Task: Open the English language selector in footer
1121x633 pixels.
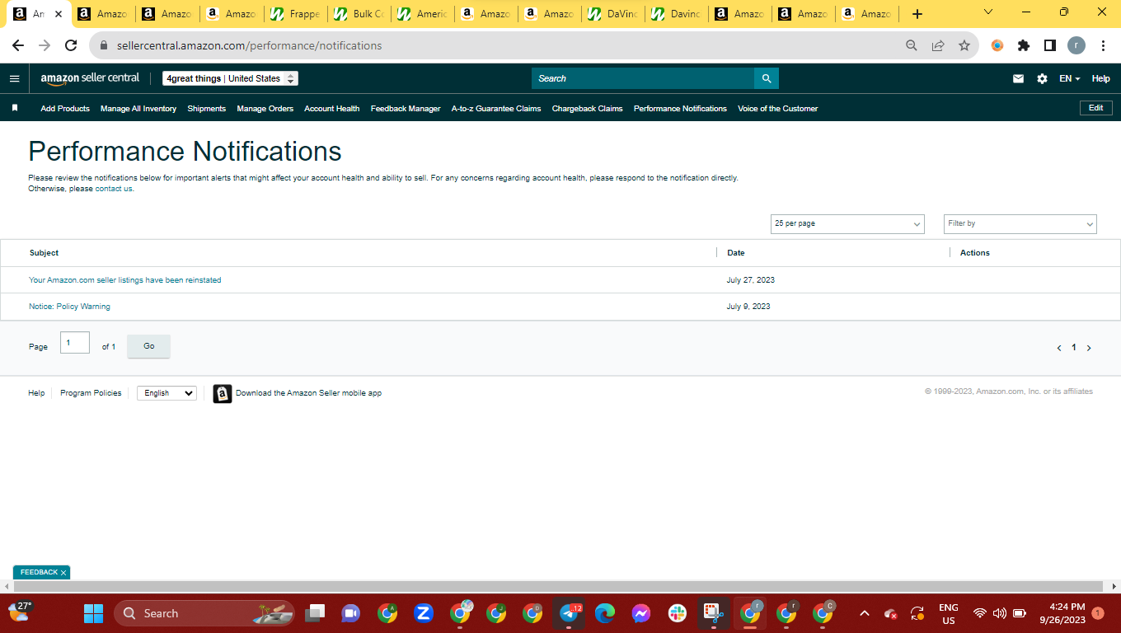Action: [167, 393]
